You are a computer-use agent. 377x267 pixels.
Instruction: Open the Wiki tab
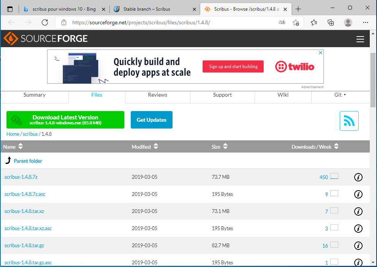(x=283, y=95)
